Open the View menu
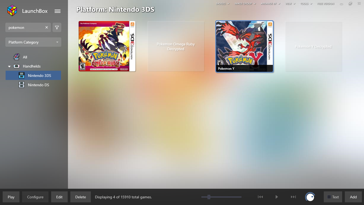 point(290,4)
